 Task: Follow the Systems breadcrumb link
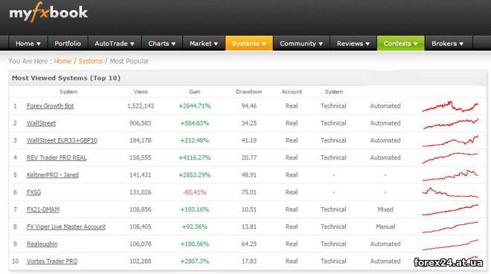click(x=91, y=61)
